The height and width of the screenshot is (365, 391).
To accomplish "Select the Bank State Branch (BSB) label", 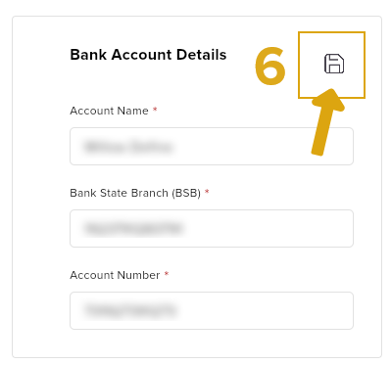I will tap(135, 193).
